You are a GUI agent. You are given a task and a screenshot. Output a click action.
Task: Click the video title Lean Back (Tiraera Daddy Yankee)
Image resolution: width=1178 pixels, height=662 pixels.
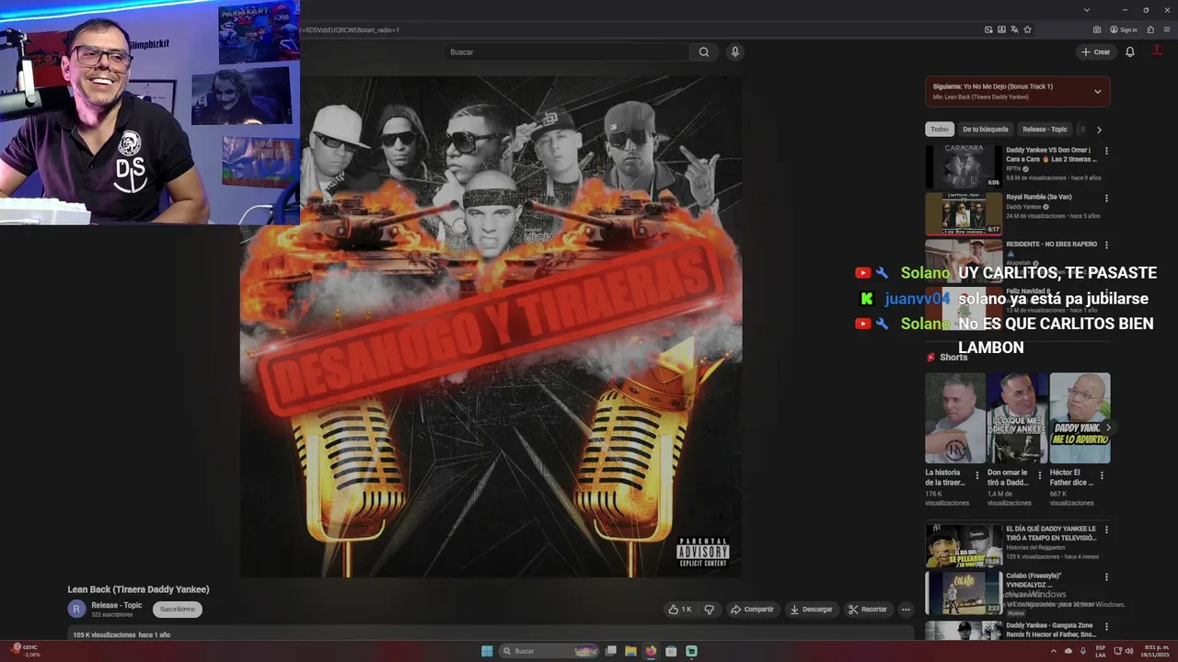tap(138, 589)
